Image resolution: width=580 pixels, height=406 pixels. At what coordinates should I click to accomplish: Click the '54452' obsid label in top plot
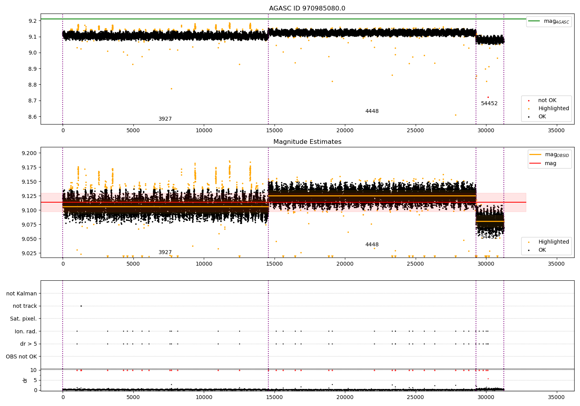point(489,104)
